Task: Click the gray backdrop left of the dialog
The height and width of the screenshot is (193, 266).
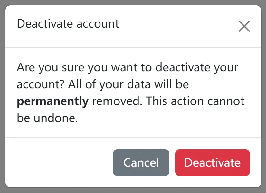Action: (x=3, y=96)
